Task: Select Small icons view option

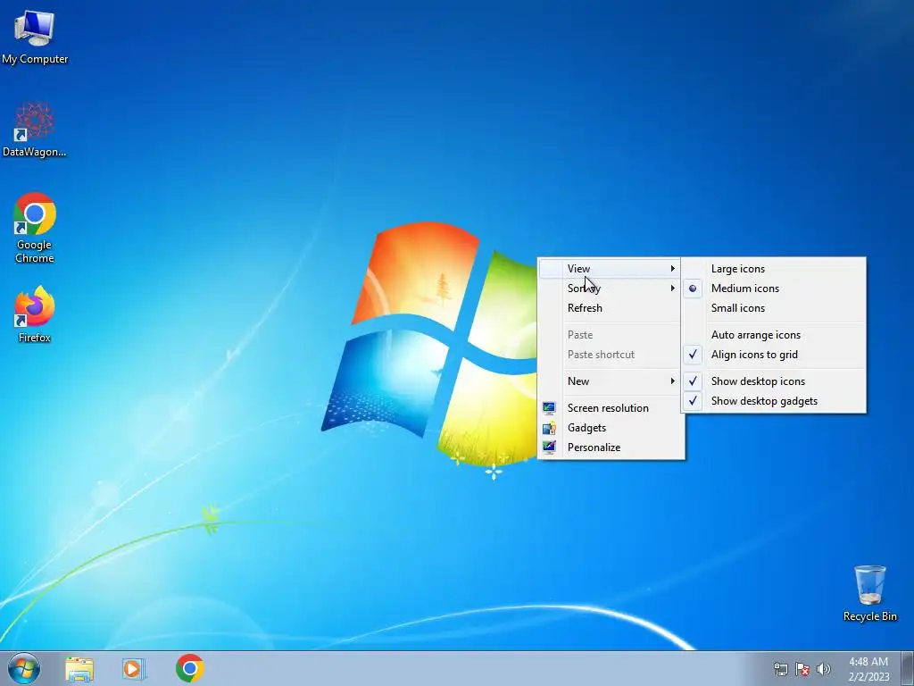Action: 774,308
